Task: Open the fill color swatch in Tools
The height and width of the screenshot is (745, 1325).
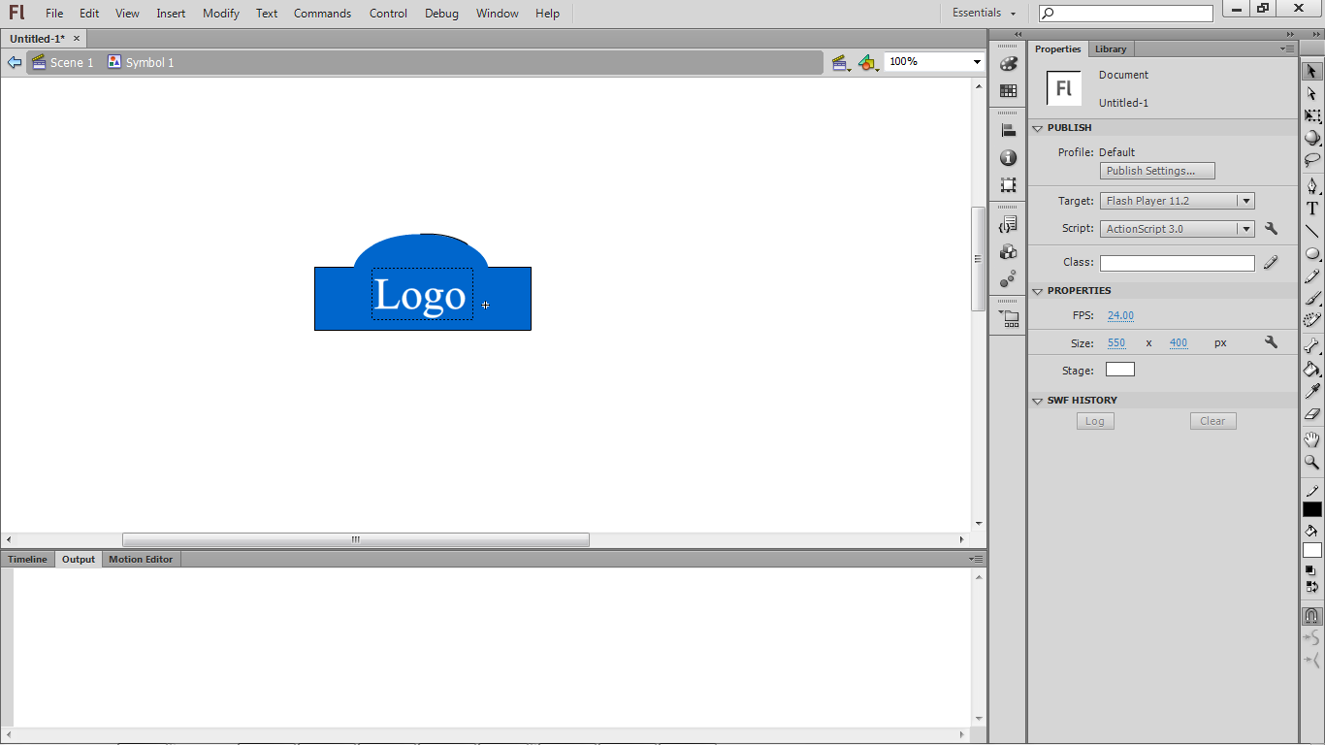Action: coord(1311,551)
